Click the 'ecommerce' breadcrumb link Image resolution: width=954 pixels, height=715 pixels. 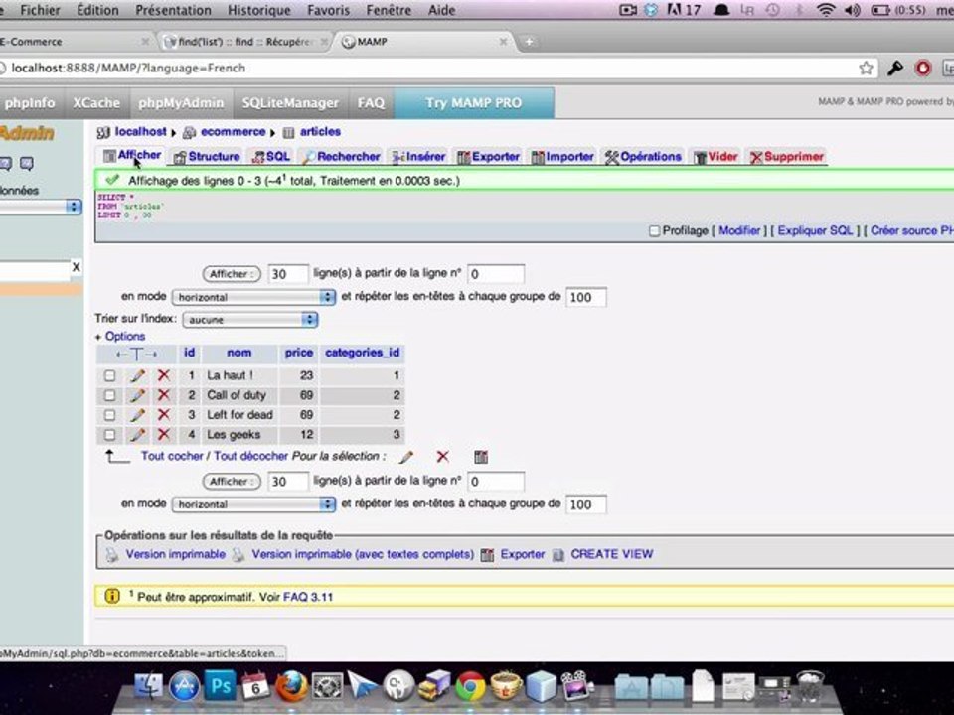[233, 132]
